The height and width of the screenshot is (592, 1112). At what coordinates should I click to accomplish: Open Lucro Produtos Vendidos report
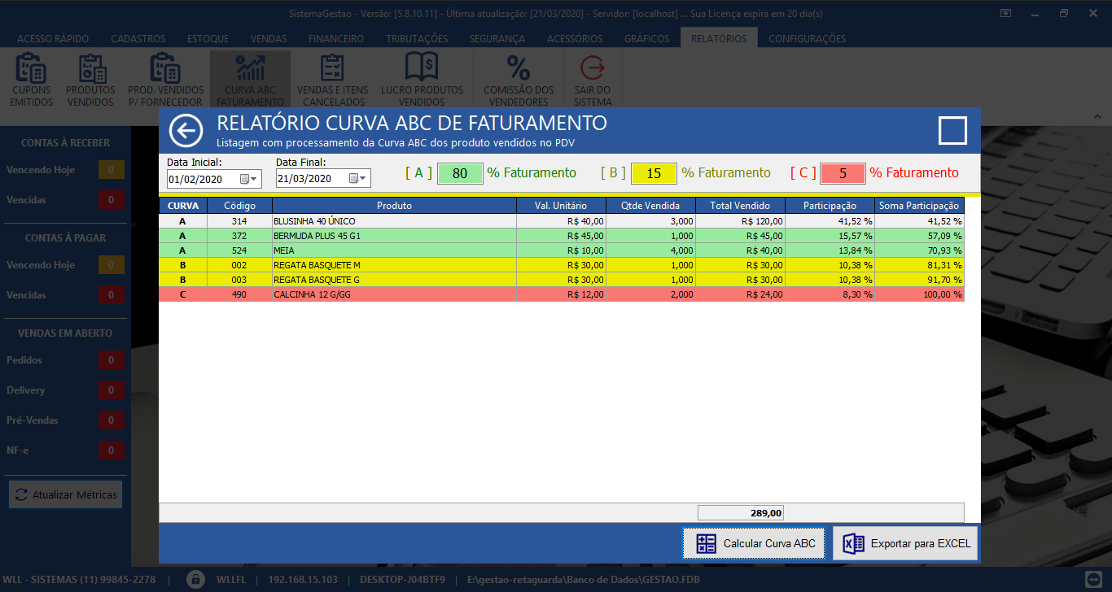click(422, 80)
